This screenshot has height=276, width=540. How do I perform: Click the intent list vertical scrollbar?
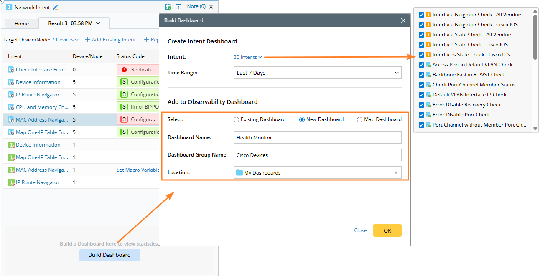click(x=535, y=38)
